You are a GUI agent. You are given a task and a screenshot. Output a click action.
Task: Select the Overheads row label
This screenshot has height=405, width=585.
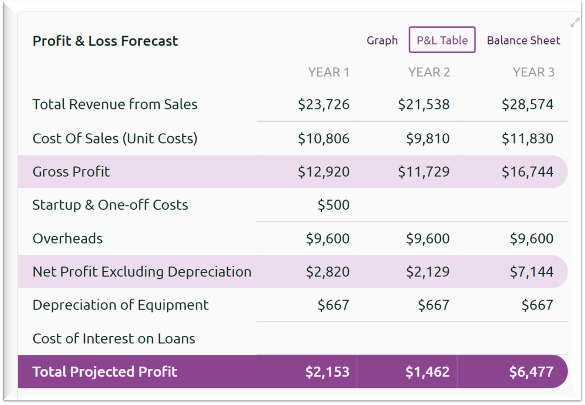point(68,238)
